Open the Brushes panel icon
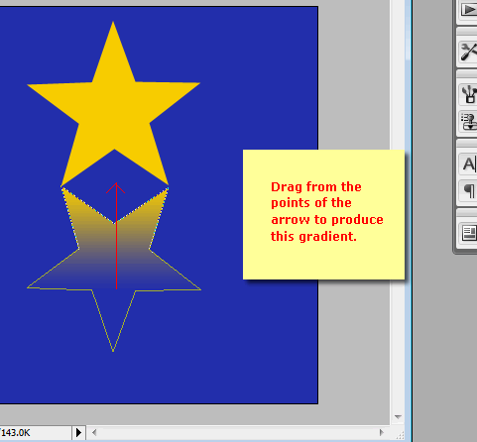The height and width of the screenshot is (442, 477). click(x=469, y=94)
